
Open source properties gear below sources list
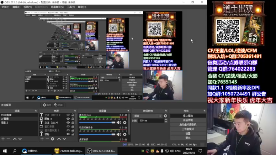click(53, 139)
